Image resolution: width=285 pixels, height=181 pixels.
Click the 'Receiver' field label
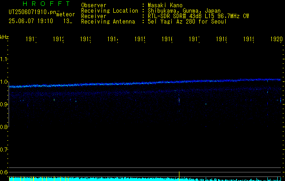(x=94, y=16)
